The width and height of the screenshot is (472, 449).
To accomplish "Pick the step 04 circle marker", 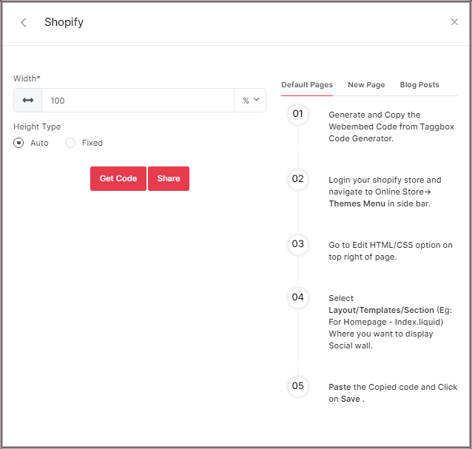I will pos(298,297).
